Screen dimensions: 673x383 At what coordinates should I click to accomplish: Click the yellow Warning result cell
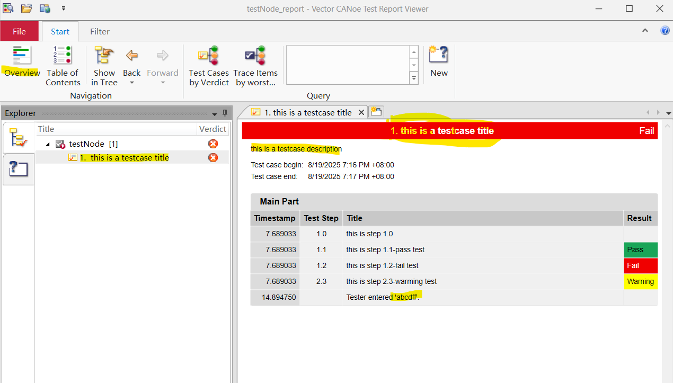[641, 281]
